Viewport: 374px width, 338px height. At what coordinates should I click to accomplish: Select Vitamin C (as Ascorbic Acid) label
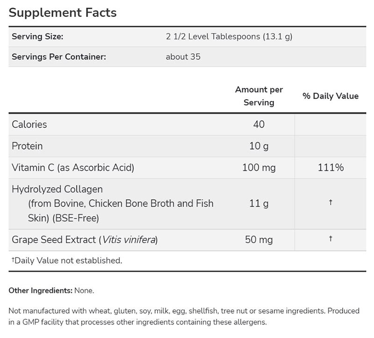tap(73, 167)
